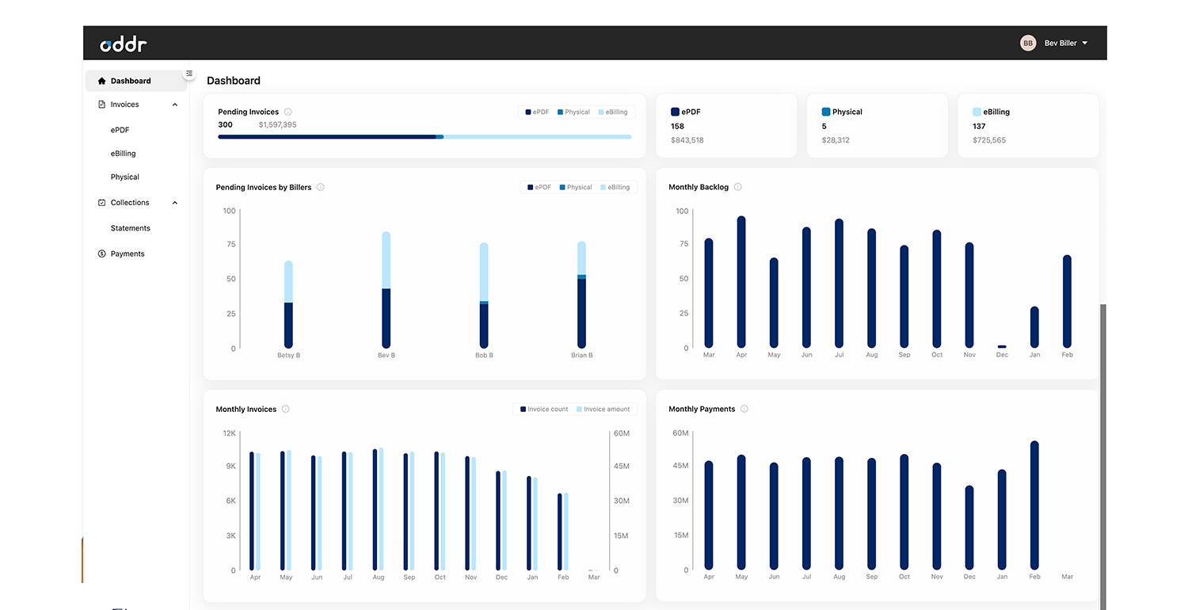
Task: Click the BB user avatar
Action: coord(1027,43)
